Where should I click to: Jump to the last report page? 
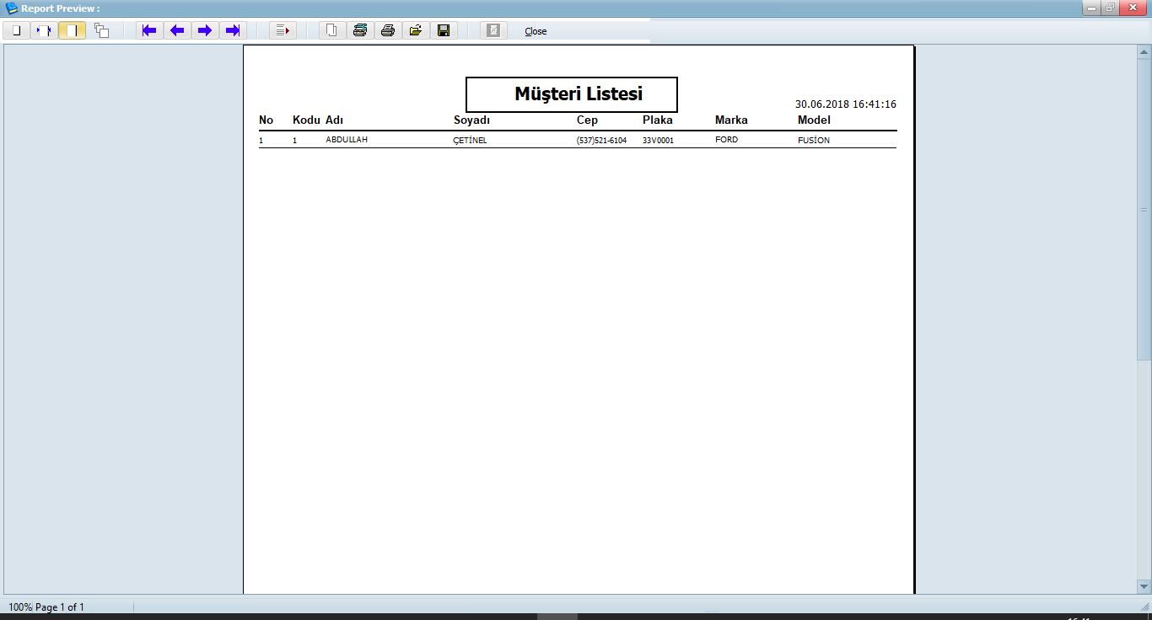[233, 31]
